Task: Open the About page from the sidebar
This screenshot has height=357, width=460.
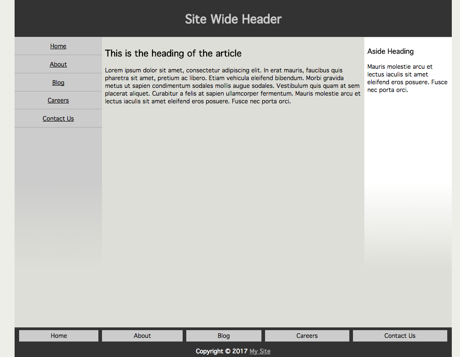Action: (58, 64)
